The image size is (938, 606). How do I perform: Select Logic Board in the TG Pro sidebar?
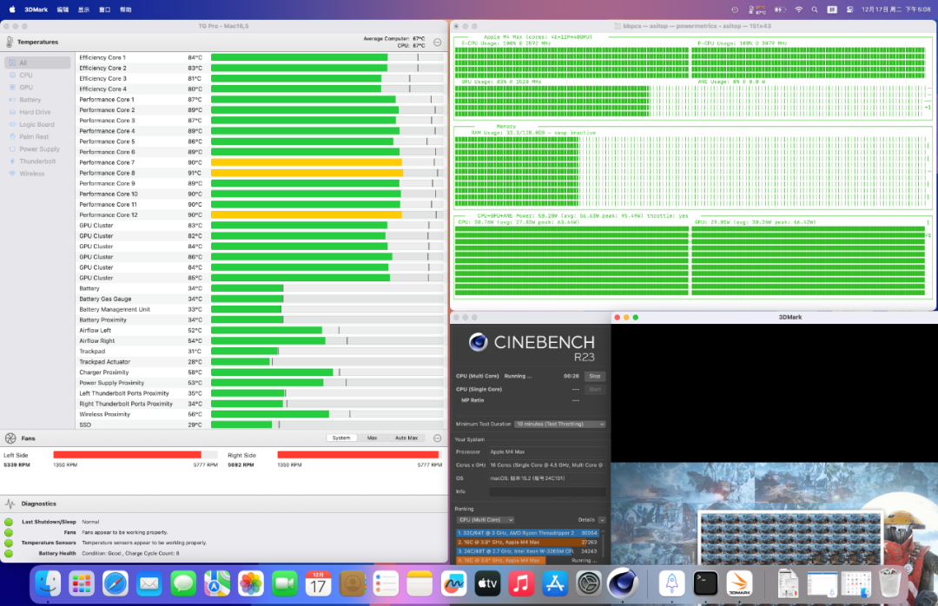tap(37, 124)
